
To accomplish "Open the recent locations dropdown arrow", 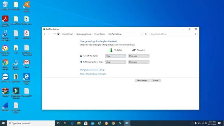I will [x=52, y=34].
